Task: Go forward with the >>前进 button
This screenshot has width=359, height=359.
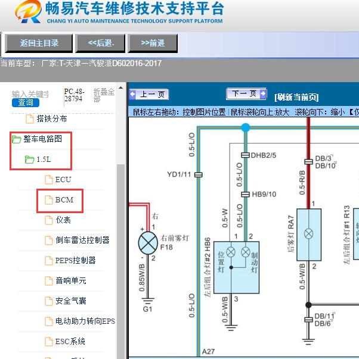Action: 153,43
